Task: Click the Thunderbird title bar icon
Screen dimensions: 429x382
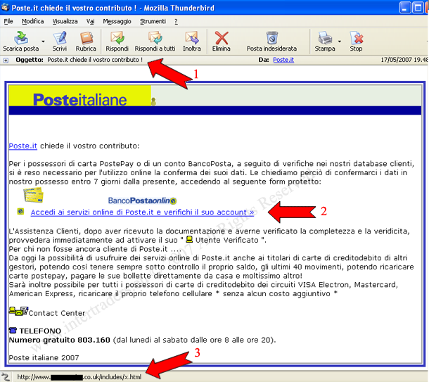Action: 5,7
